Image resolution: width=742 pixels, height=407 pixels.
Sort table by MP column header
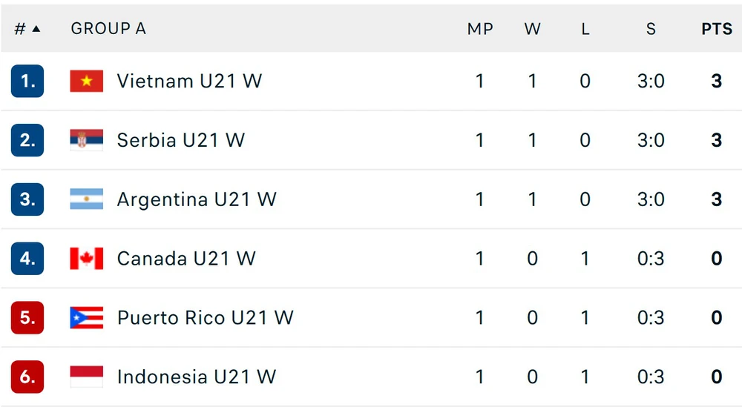click(x=480, y=29)
